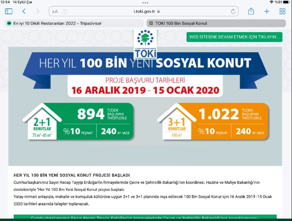Tap the 12:54 clock in status bar
The width and height of the screenshot is (292, 221).
5,2
